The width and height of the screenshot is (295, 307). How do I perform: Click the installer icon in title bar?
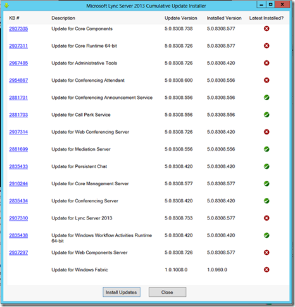pyautogui.click(x=6, y=6)
